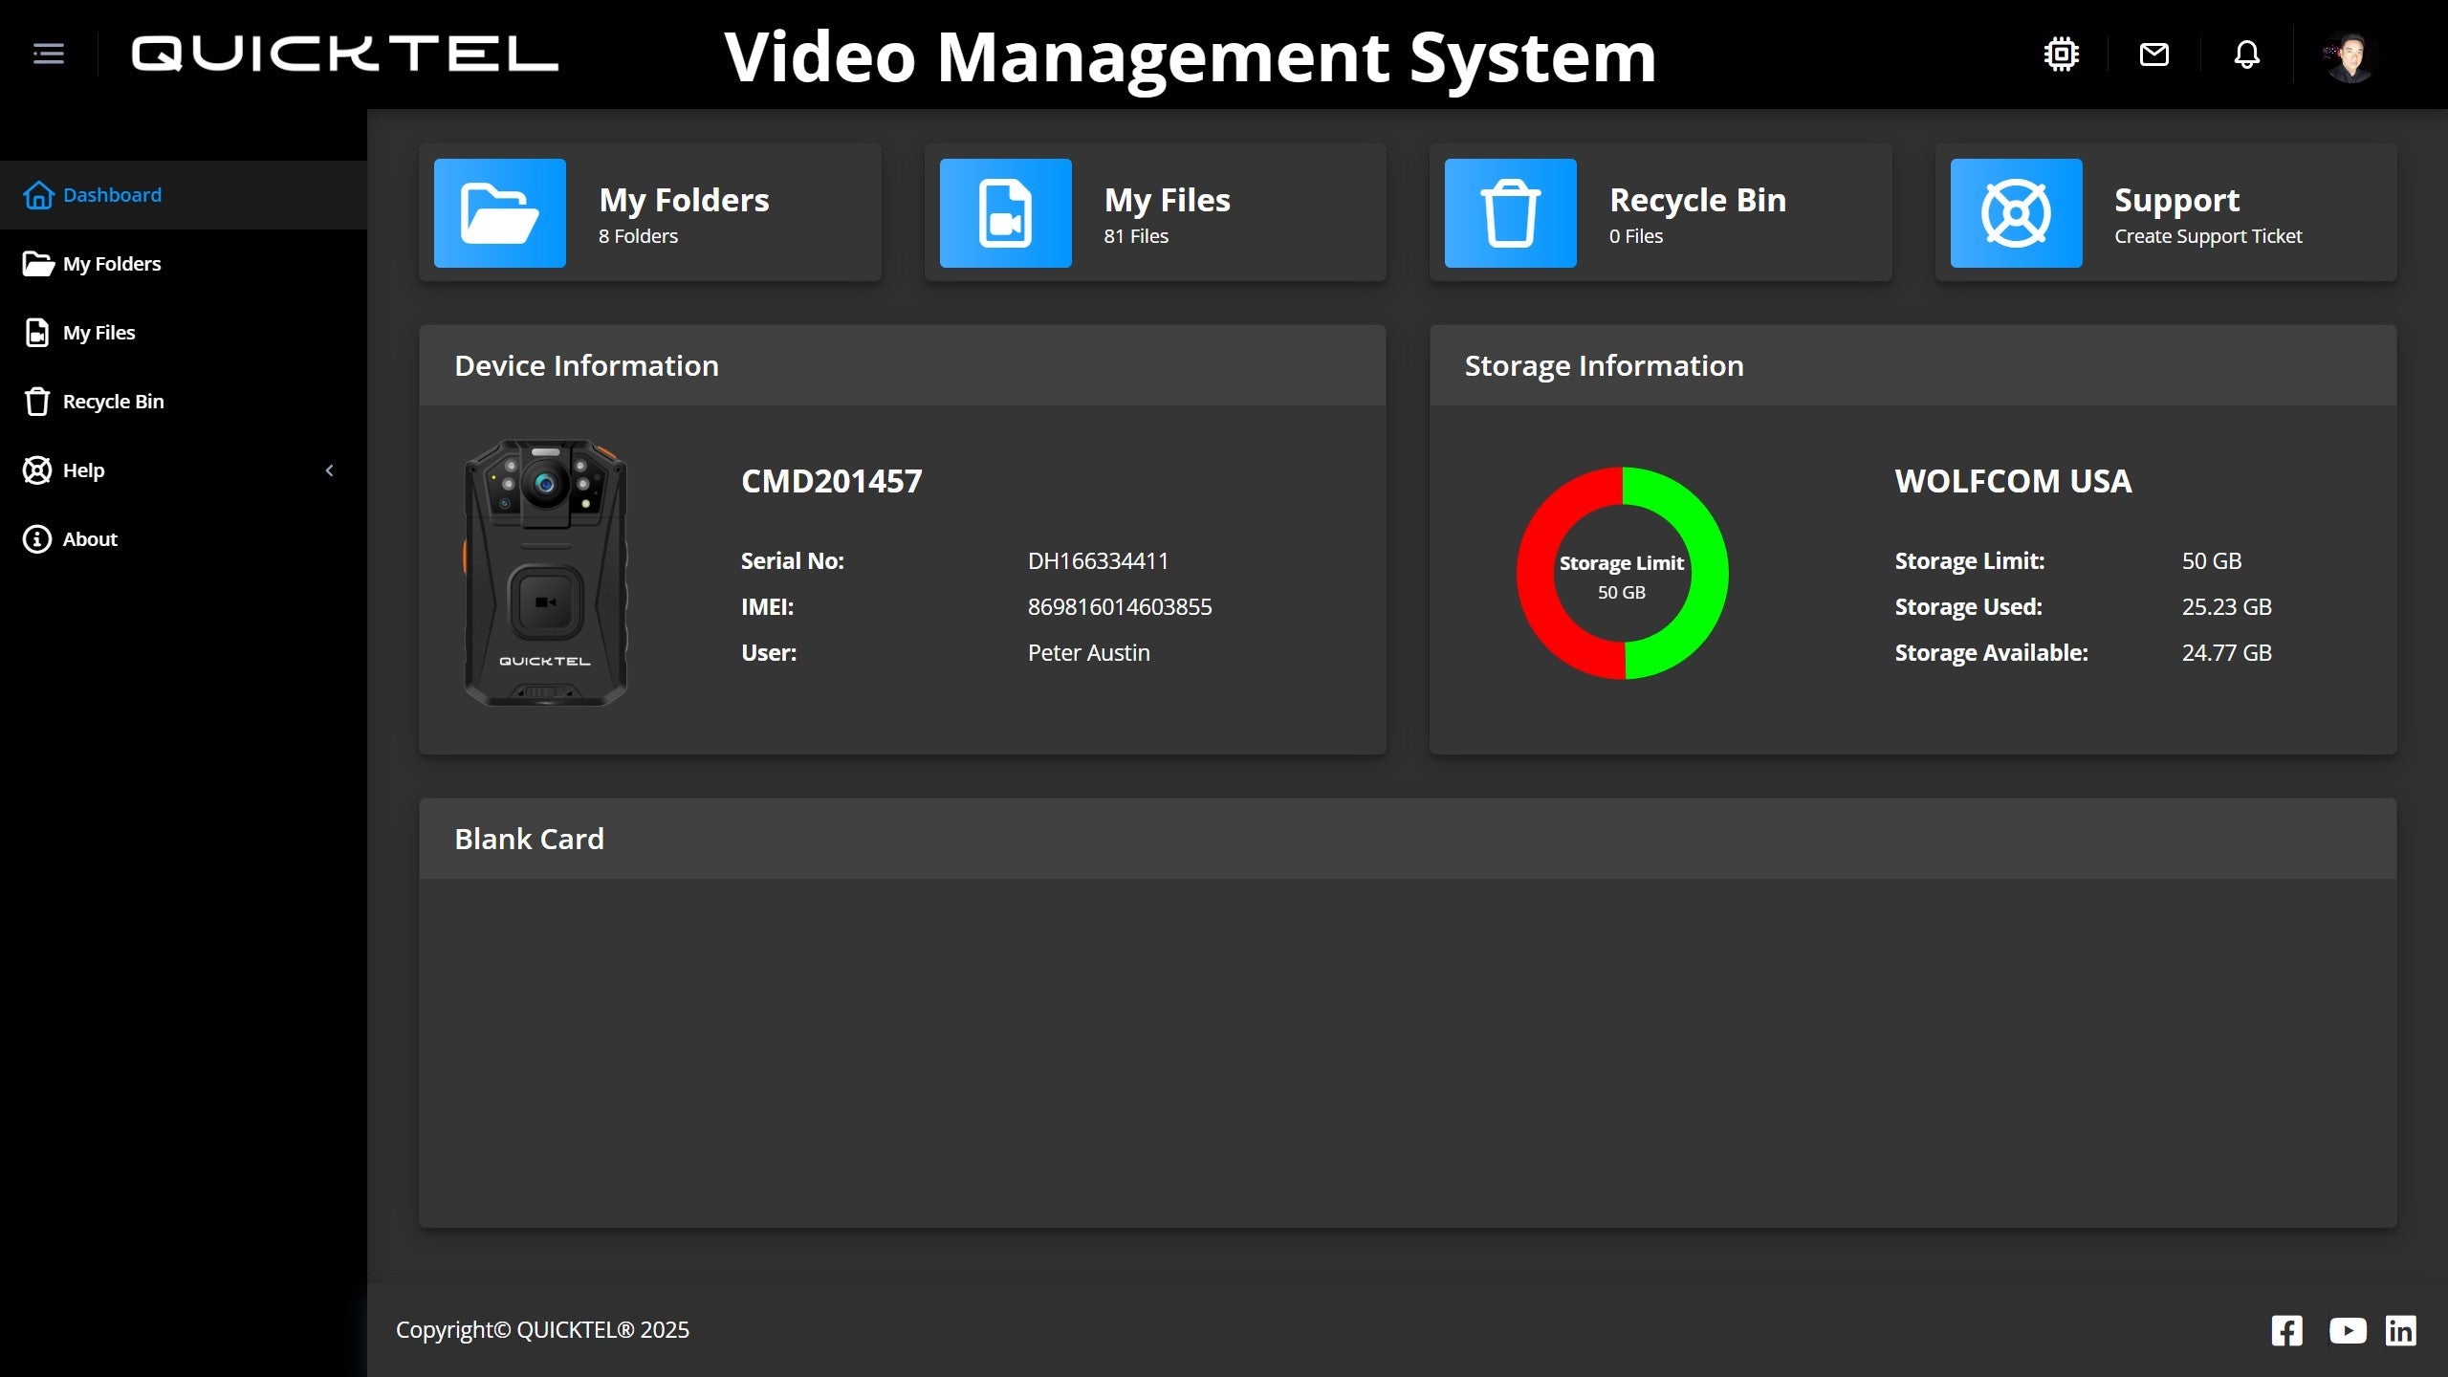Open the YouTube channel icon
Image resolution: width=2448 pixels, height=1377 pixels.
[2347, 1330]
